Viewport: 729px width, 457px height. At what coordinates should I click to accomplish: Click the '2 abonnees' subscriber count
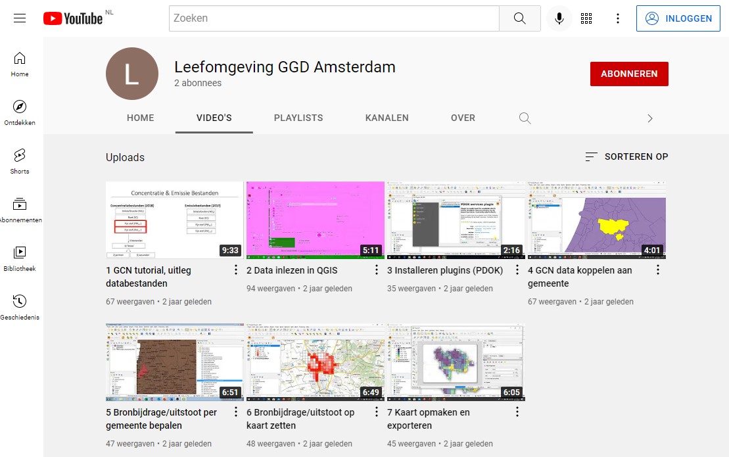click(198, 84)
